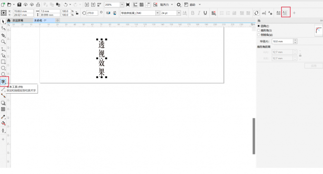The image size is (323, 174).
Task: Undo the last action
Action: 66,5
